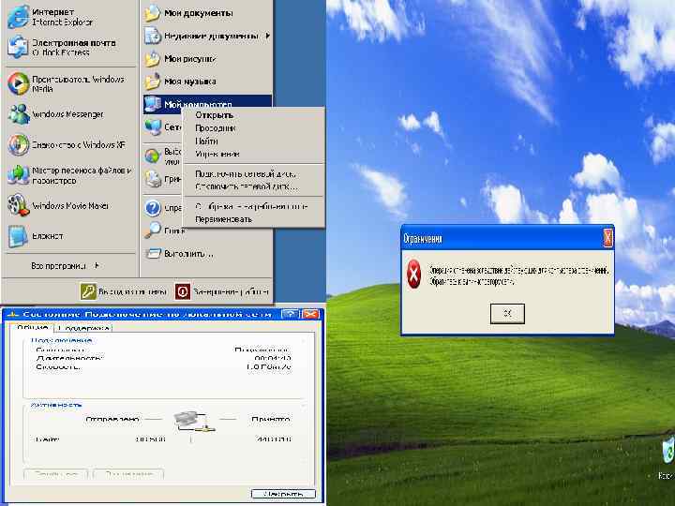
Task: Select Отображать на рабочем столе
Action: tap(254, 206)
